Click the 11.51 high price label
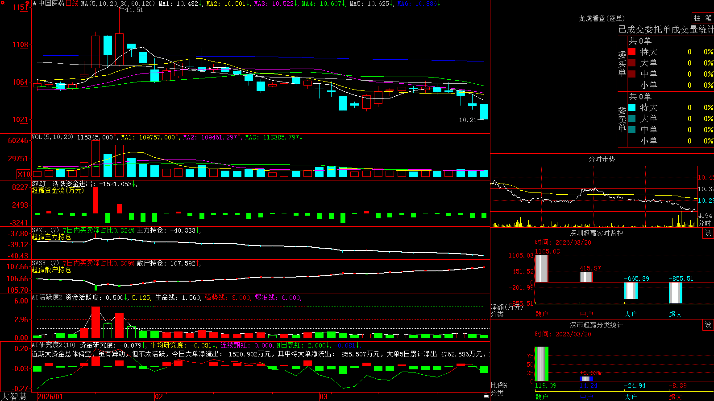This screenshot has height=401, width=714. pos(134,10)
